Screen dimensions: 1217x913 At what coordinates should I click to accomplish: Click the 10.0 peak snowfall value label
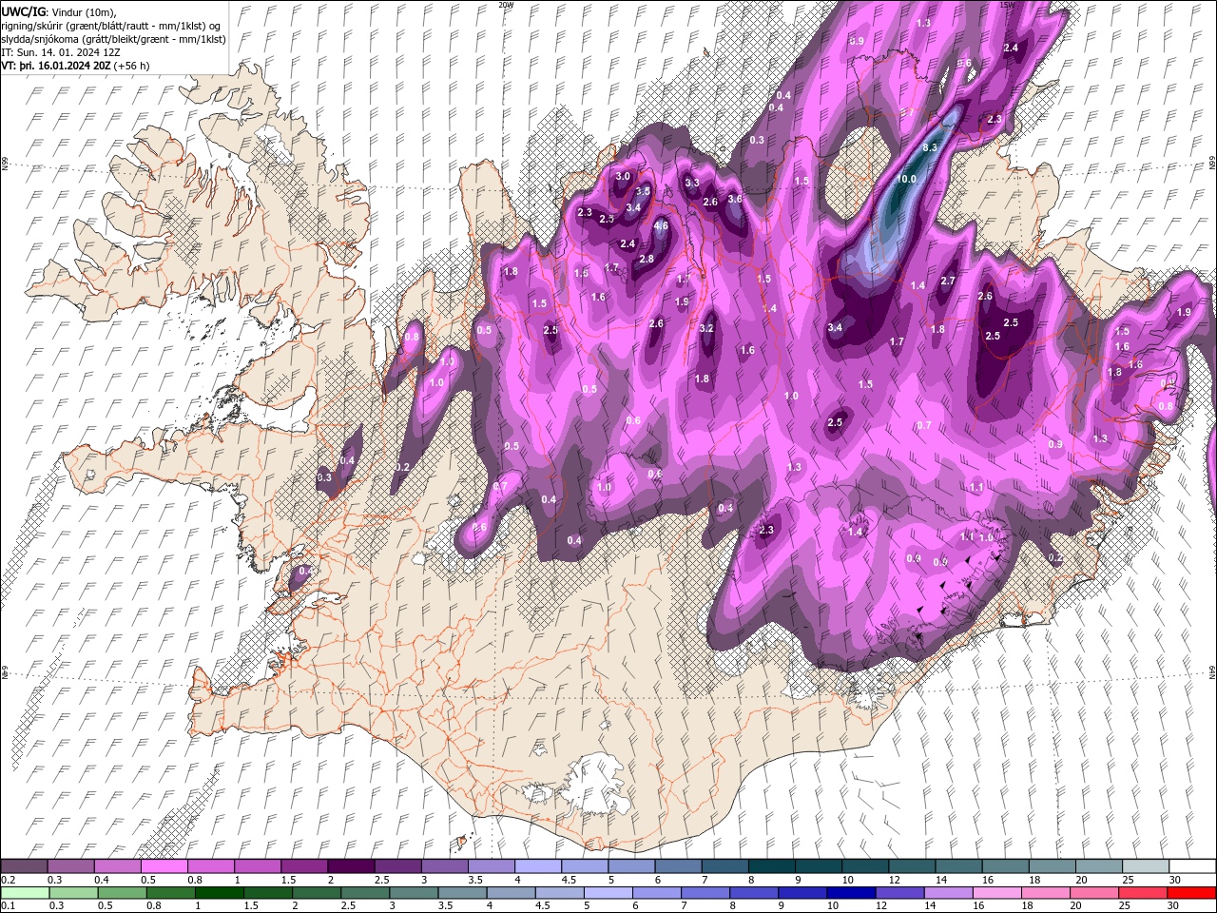[907, 179]
